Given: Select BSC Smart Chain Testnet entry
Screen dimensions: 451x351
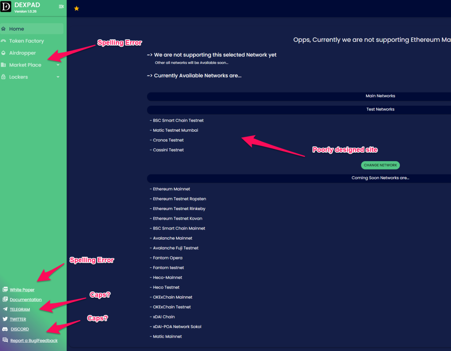Looking at the screenshot, I should [x=177, y=121].
